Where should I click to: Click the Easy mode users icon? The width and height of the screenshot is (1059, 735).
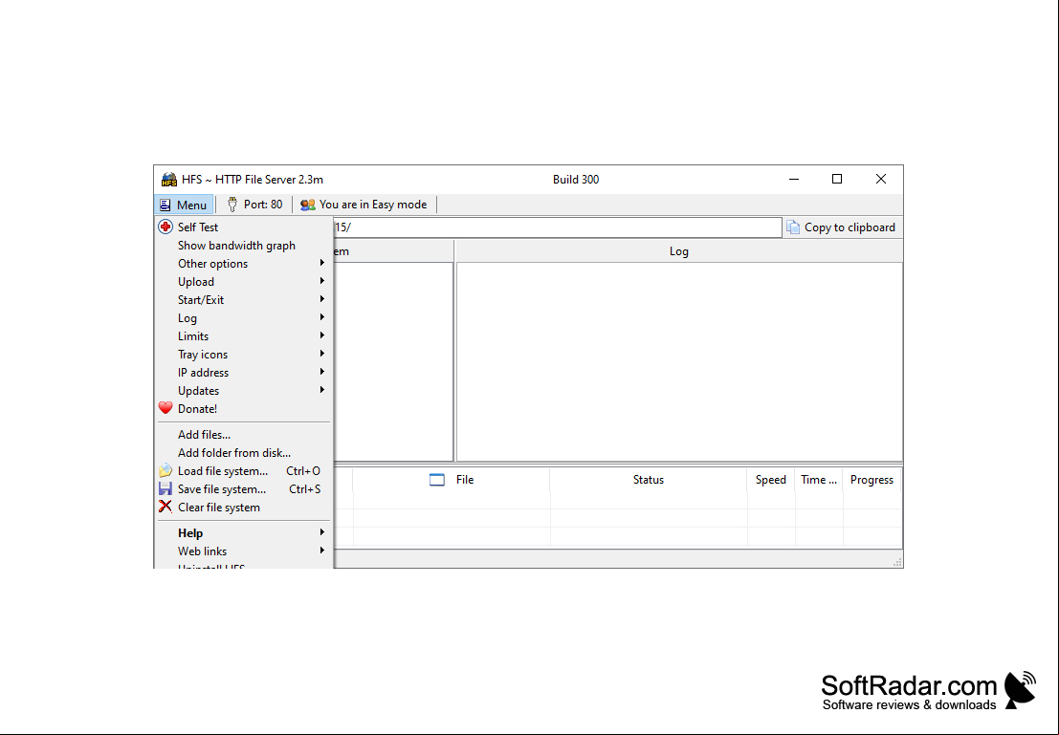pyautogui.click(x=308, y=205)
